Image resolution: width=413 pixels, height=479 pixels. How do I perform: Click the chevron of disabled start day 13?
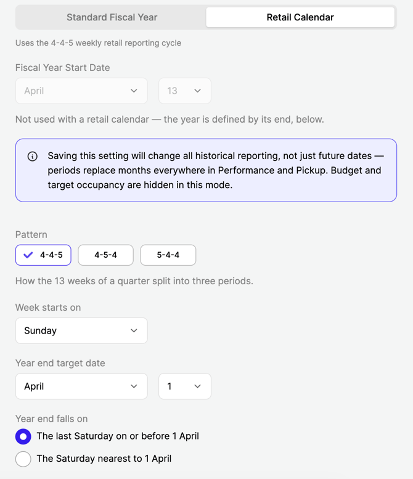click(197, 91)
